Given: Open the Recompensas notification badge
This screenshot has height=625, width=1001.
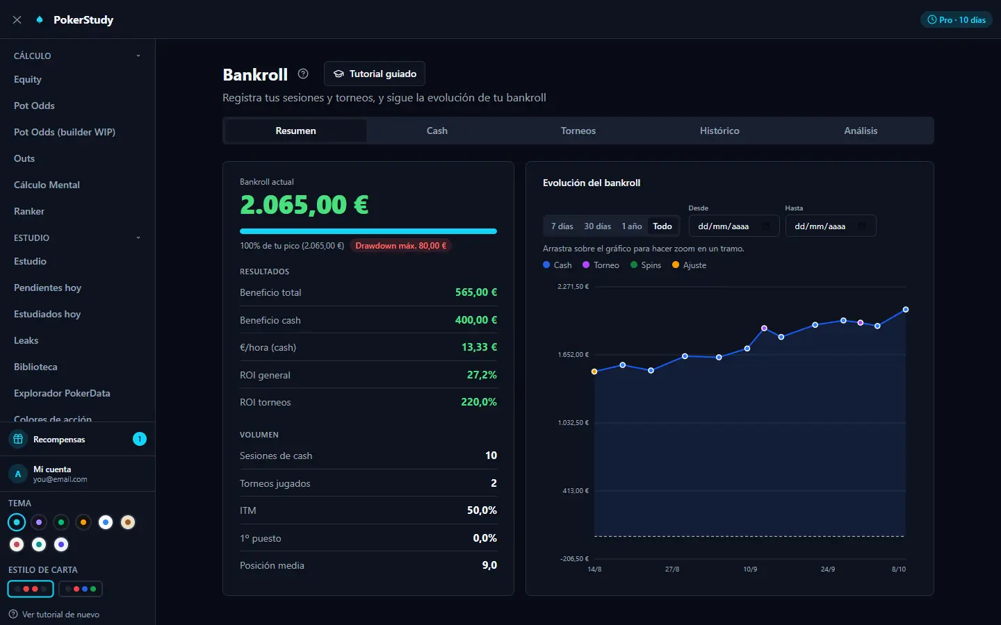Looking at the screenshot, I should pyautogui.click(x=140, y=439).
